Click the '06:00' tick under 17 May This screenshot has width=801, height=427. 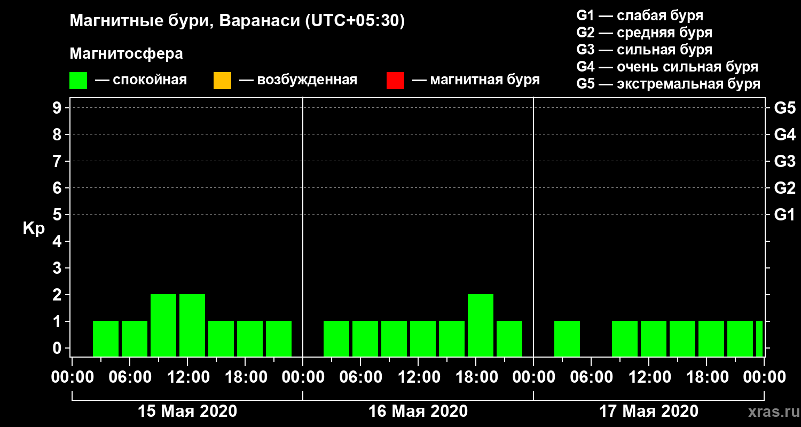[x=591, y=377]
